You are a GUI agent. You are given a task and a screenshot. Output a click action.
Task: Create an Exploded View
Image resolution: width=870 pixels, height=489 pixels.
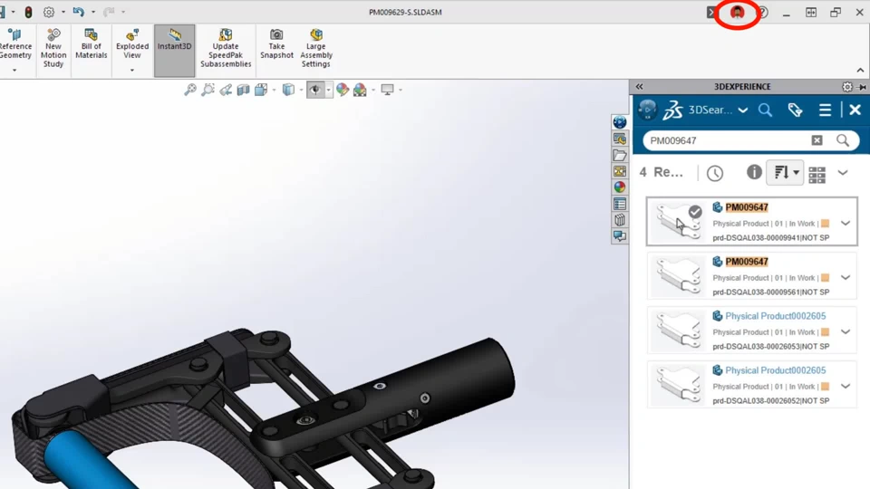tap(132, 44)
